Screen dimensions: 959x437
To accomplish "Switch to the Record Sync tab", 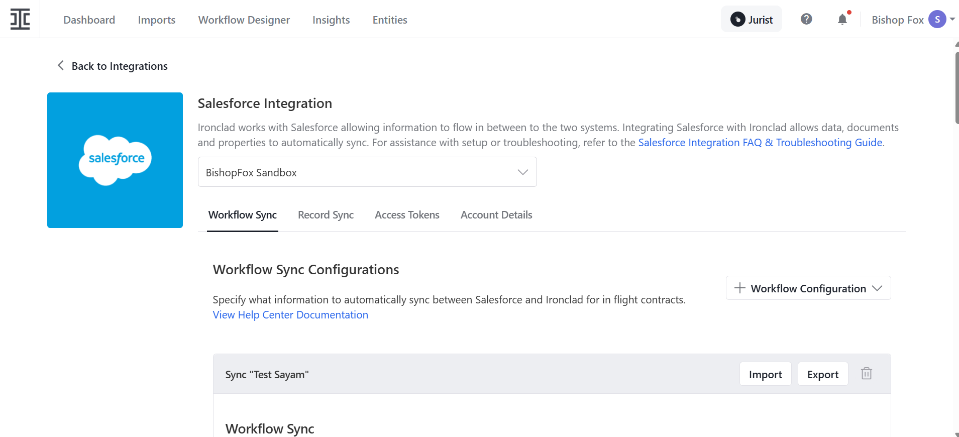I will click(x=326, y=215).
